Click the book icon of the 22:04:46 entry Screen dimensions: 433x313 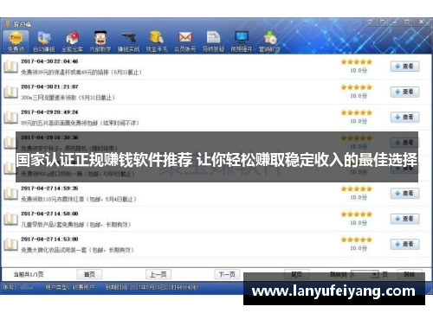click(11, 67)
